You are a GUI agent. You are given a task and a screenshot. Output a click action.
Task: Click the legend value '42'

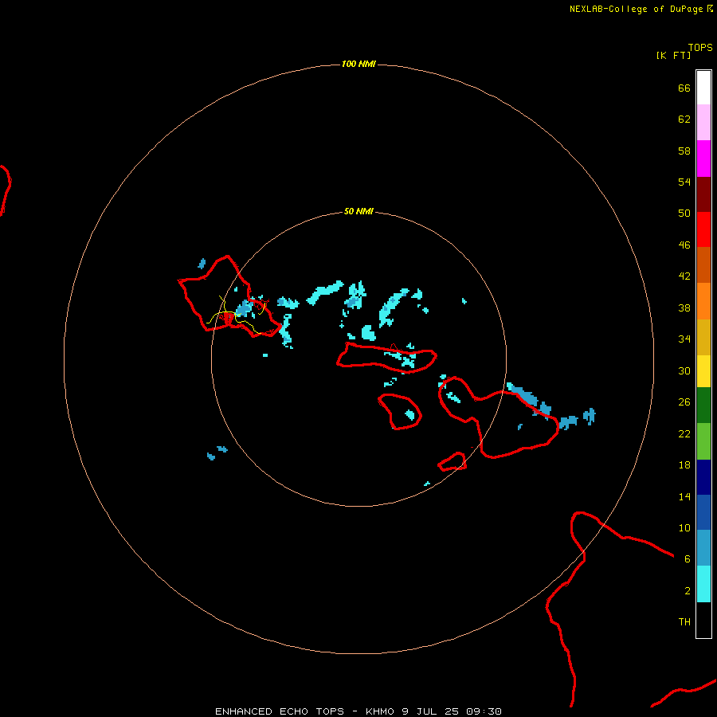tap(684, 276)
